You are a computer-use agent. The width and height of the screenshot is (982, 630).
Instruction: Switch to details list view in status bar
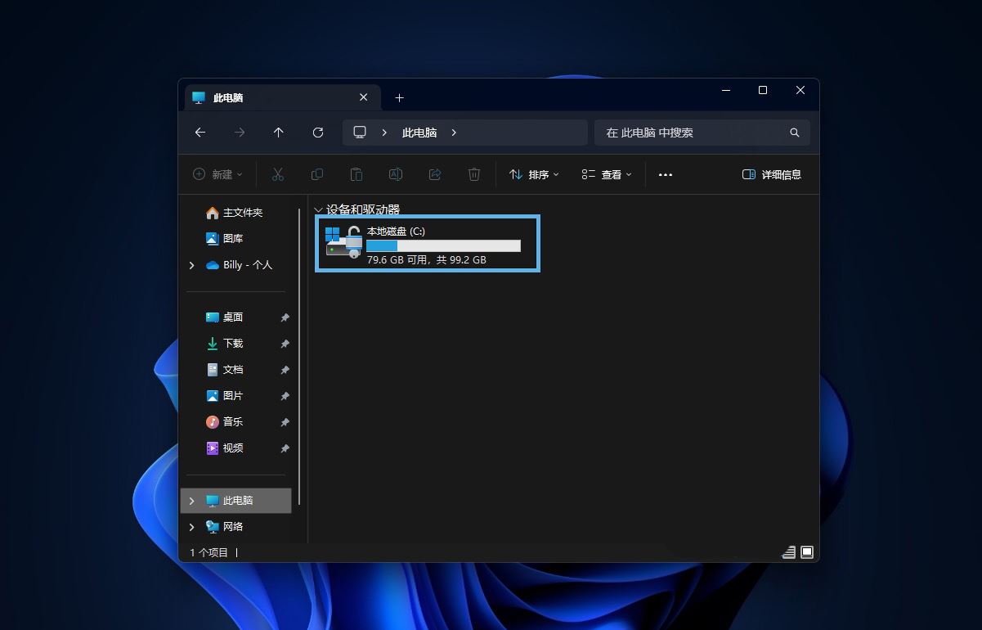[x=789, y=552]
